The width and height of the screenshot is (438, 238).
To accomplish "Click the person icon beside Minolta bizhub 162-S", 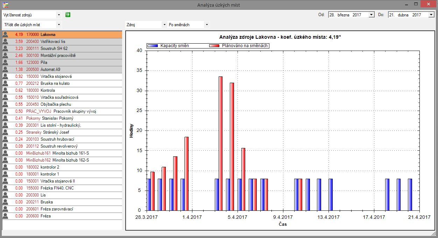I will 5,160.
